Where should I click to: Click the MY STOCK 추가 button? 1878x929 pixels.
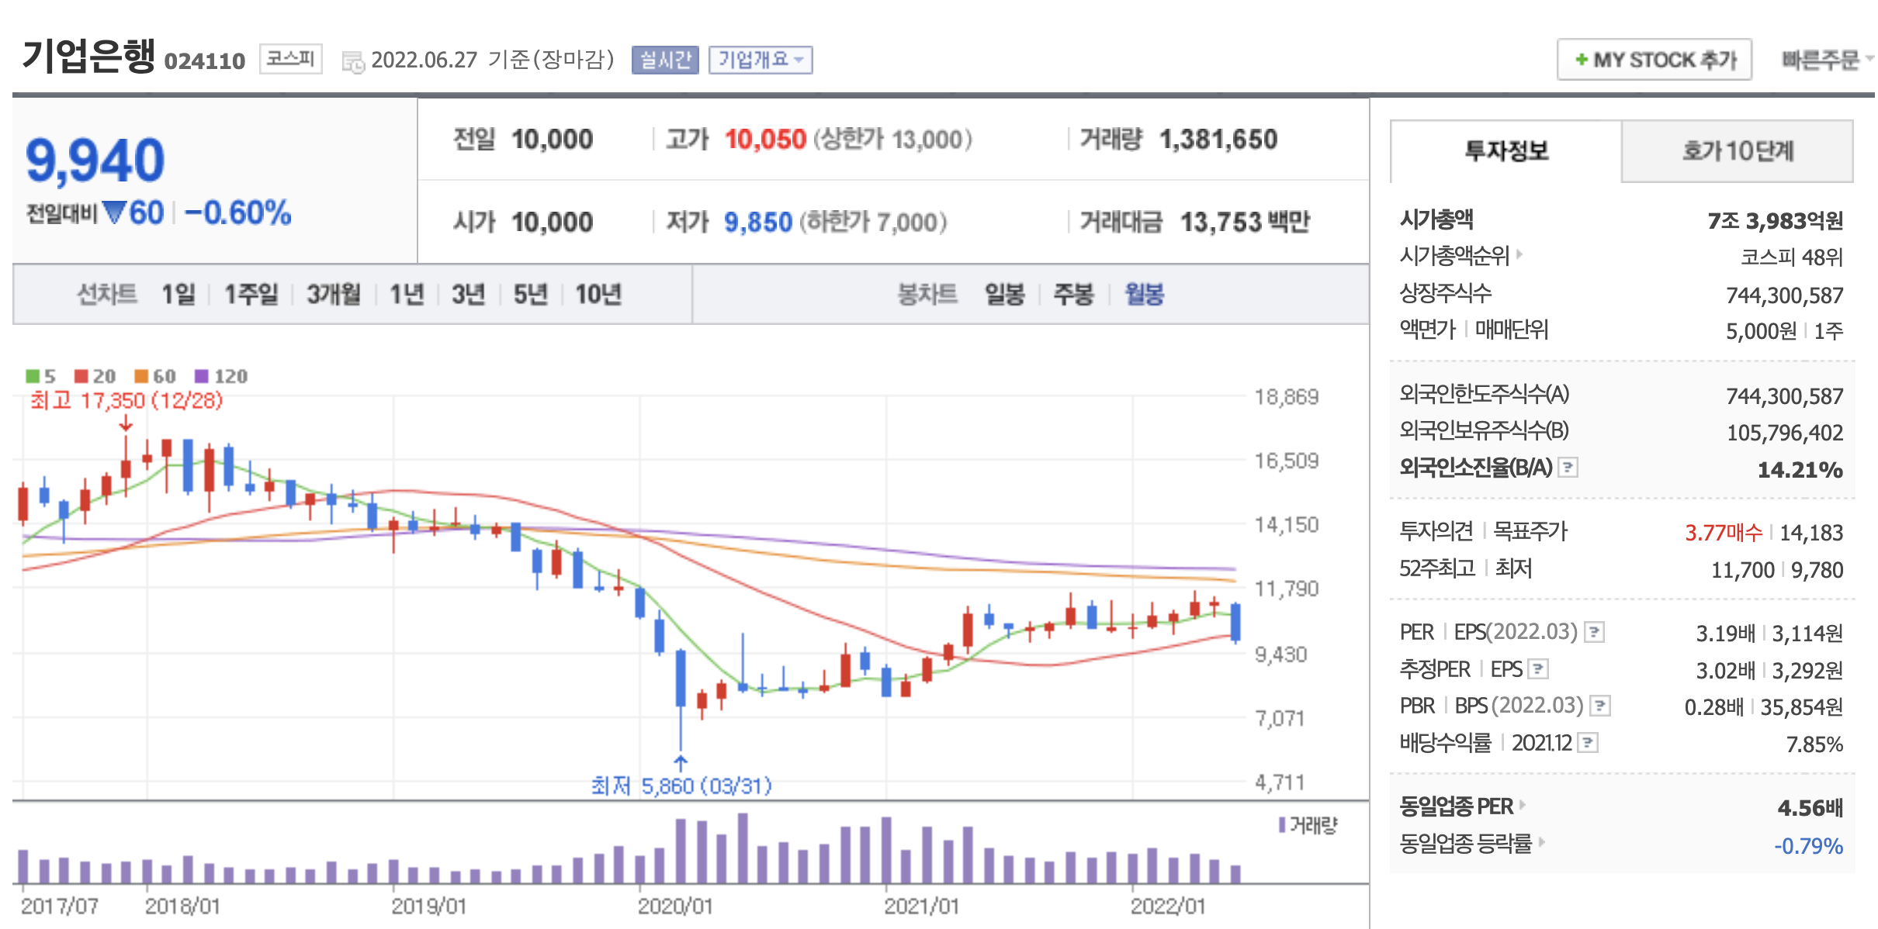pos(1655,60)
